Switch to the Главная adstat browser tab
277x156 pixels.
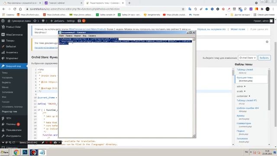(63, 3)
